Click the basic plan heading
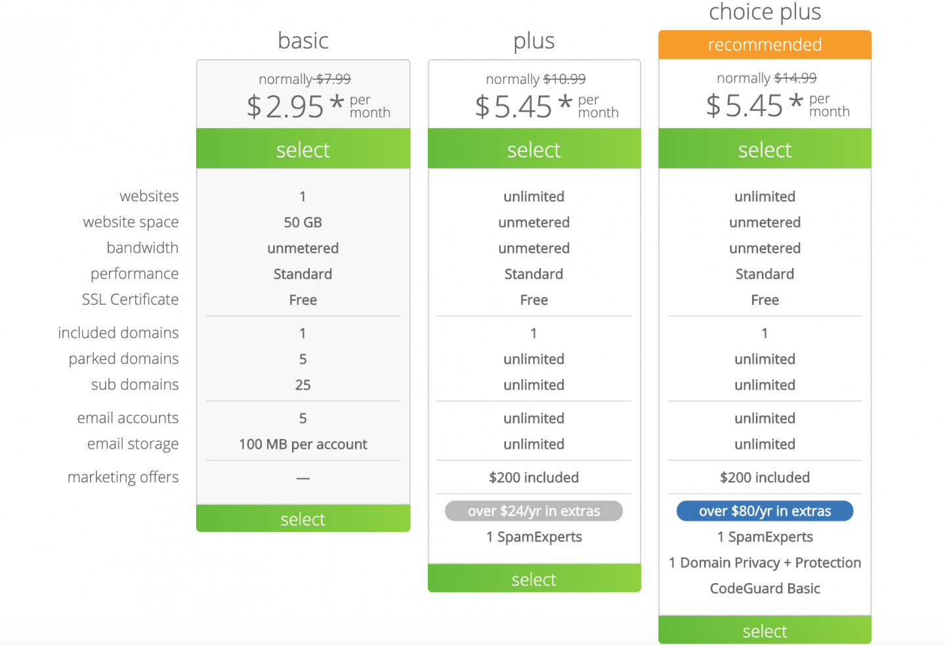The width and height of the screenshot is (945, 646). point(303,41)
